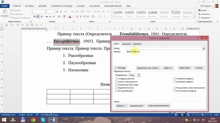Viewport: 220px width, 123px height.
Task: Enable All word forms (Все словоформы) checkbox
Action: point(116,91)
